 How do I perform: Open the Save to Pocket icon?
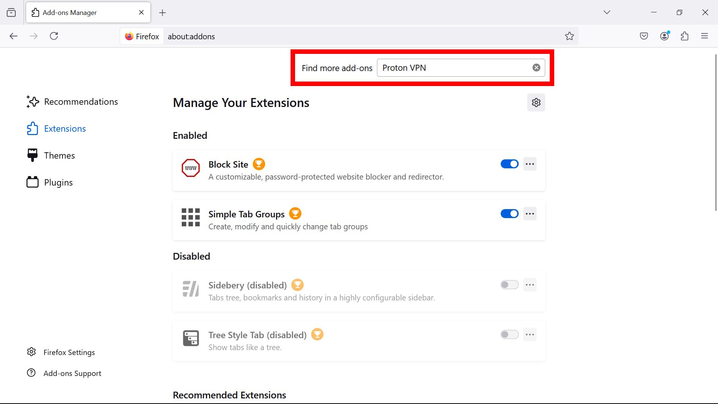tap(644, 36)
